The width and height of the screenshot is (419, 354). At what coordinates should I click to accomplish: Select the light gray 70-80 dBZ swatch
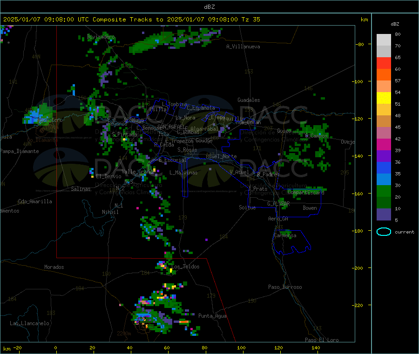[x=384, y=40]
